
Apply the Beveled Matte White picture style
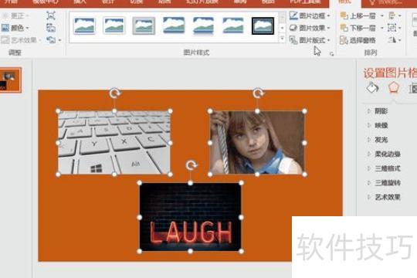(114, 25)
